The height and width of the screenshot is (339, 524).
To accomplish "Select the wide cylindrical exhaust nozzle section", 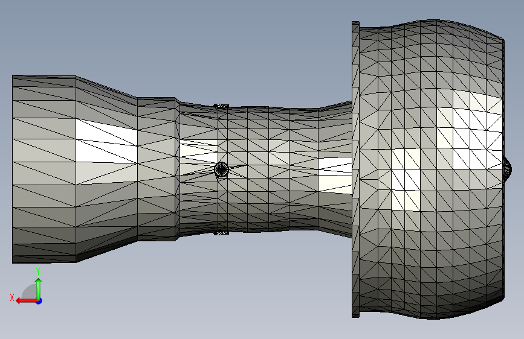I will 44,169.
